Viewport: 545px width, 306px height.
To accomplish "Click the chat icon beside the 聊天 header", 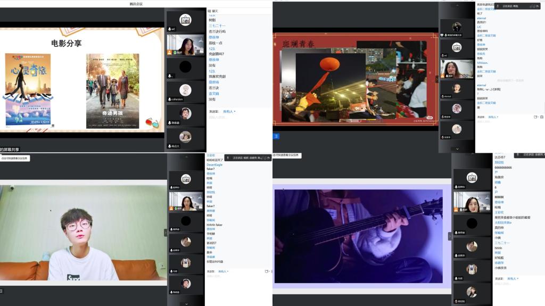I will coord(209,11).
